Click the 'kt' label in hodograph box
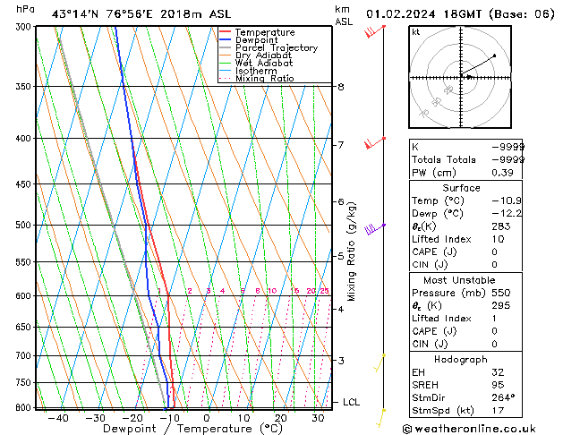Viewport: 563px width, 435px height. click(416, 32)
